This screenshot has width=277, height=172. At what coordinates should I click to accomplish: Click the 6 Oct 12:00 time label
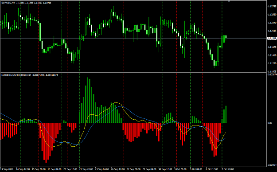212,169
